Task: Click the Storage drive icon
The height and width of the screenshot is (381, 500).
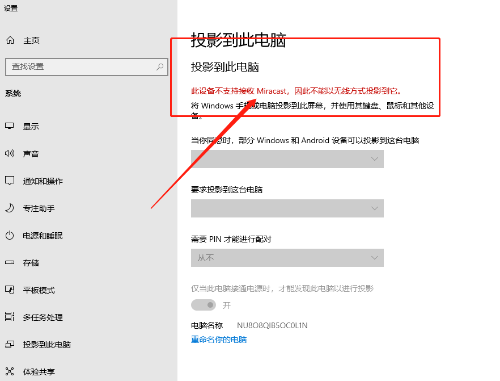Action: pos(10,262)
